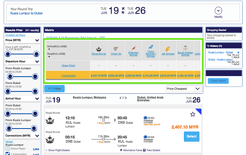
Task: Click Royal Brunei logo on 05:15 return flight
Action: 50,139
